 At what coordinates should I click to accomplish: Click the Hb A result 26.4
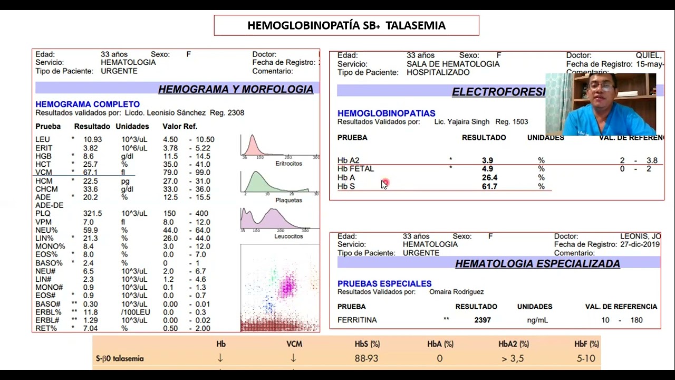pyautogui.click(x=489, y=178)
